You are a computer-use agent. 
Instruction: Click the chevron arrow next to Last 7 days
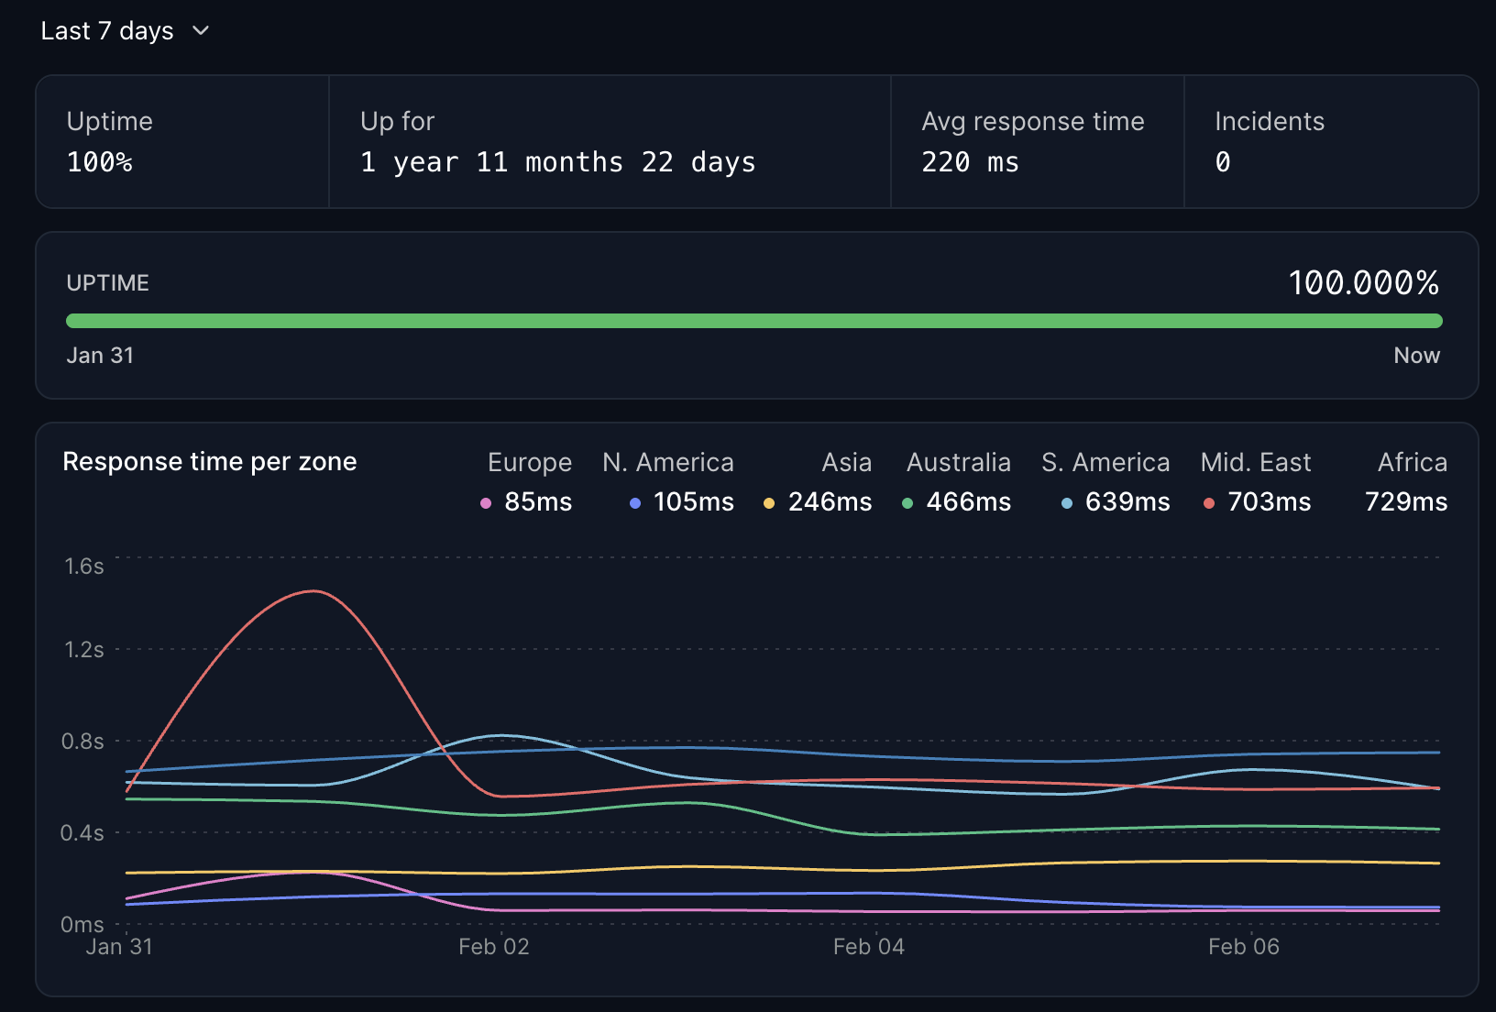pyautogui.click(x=201, y=31)
